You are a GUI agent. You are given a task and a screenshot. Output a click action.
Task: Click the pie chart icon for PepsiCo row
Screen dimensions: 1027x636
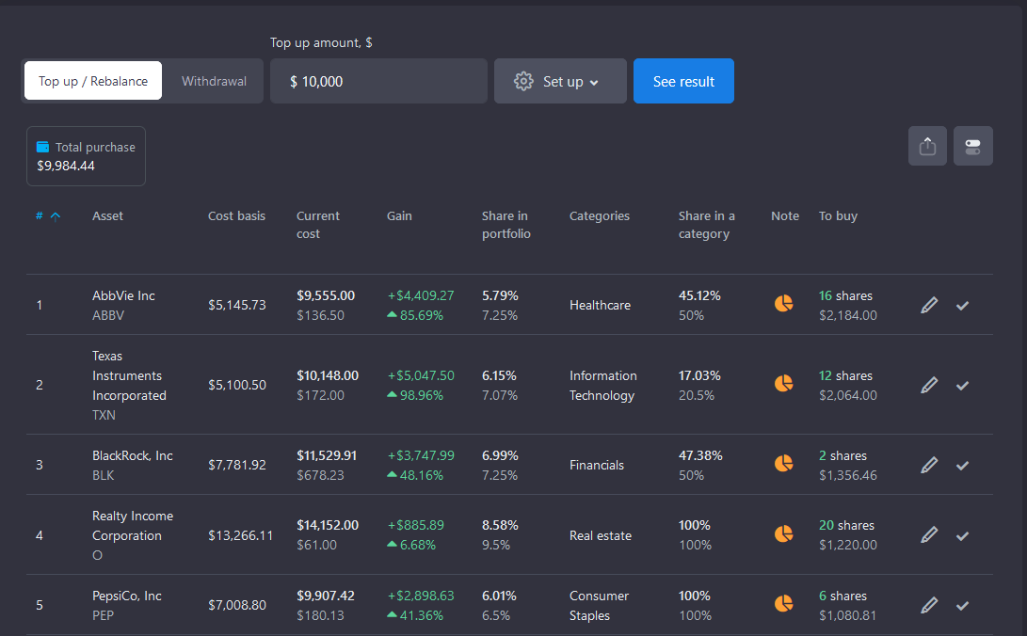tap(783, 604)
